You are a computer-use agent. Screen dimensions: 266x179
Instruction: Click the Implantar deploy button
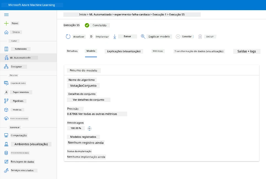tap(102, 37)
